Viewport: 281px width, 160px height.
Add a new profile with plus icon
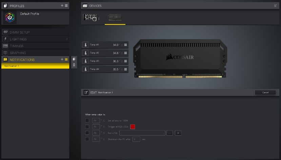[x=62, y=5]
